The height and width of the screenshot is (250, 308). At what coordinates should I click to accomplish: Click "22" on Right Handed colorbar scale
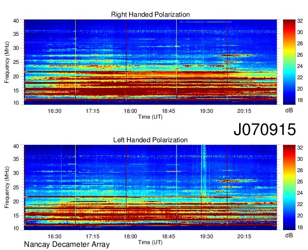(300, 77)
